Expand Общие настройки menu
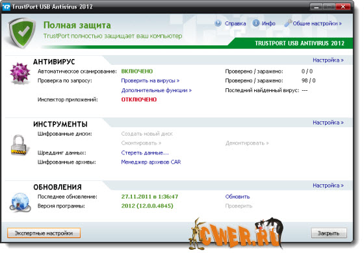 (x=317, y=23)
